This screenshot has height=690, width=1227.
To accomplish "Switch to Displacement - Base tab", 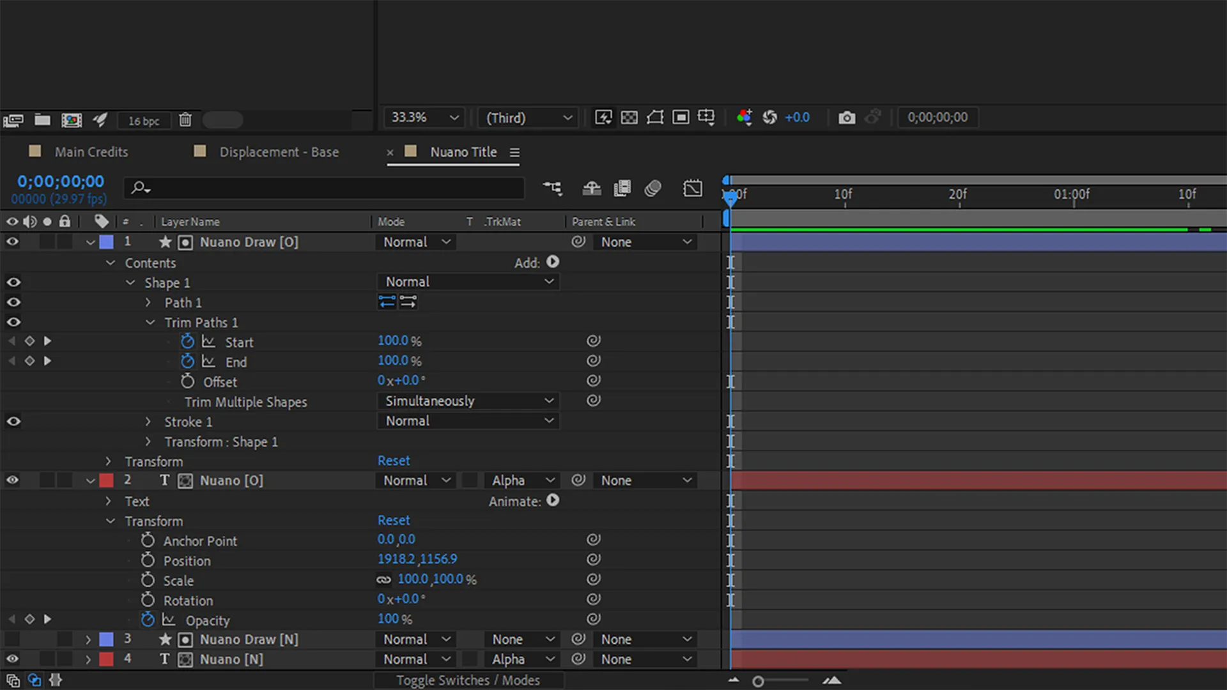I will (279, 152).
